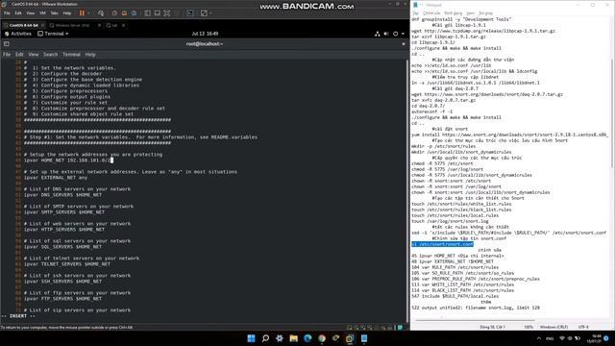615x346 pixels.
Task: Click GNOME network status icon
Action: click(x=378, y=34)
